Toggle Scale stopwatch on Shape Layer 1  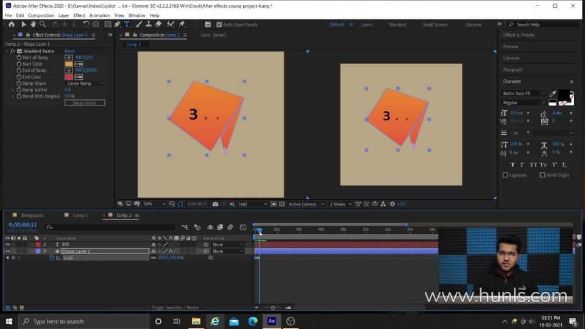[x=51, y=258]
